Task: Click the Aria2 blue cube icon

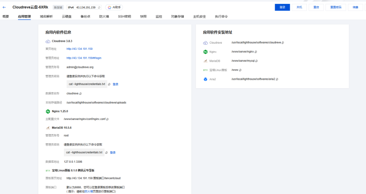Action: (x=205, y=79)
